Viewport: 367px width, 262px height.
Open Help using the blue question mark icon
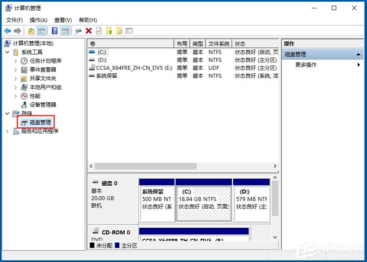54,31
